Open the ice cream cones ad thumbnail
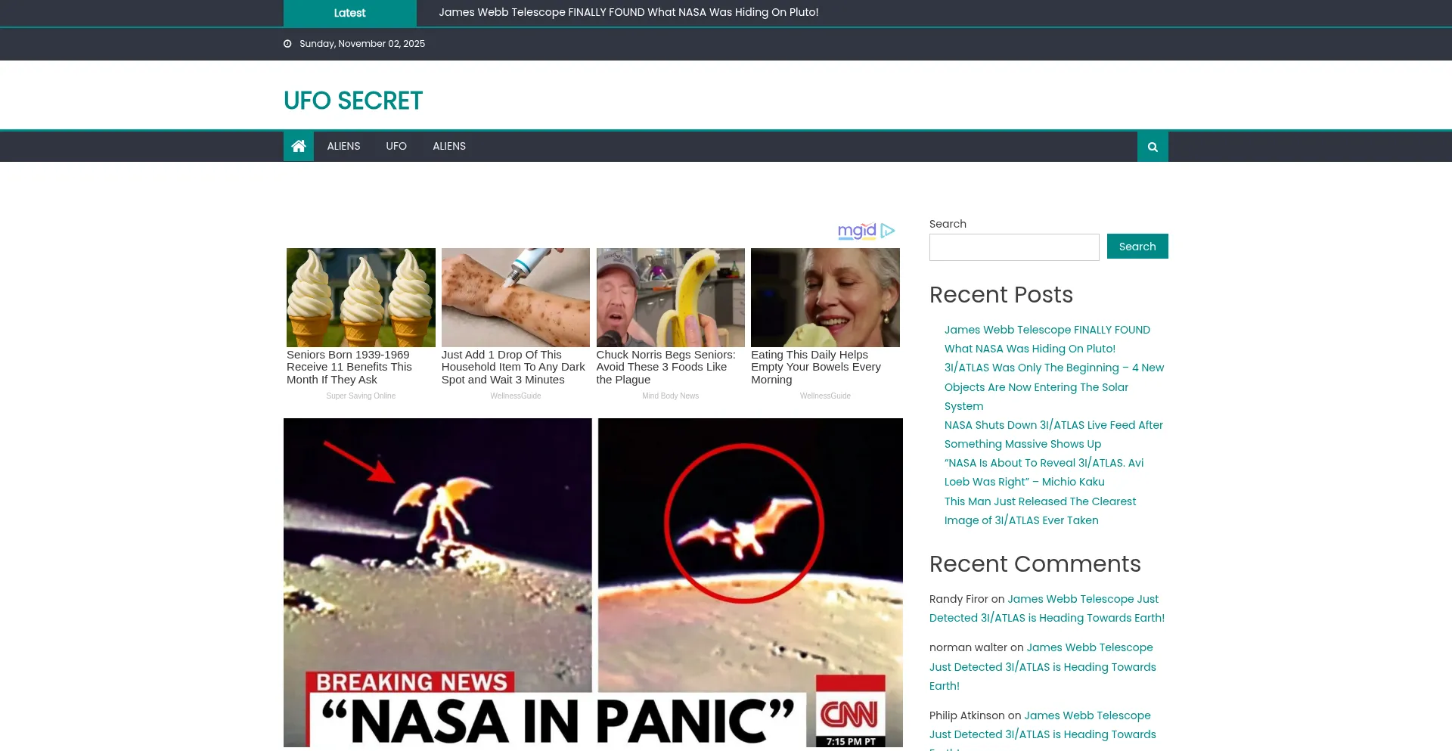The width and height of the screenshot is (1452, 751). [361, 297]
